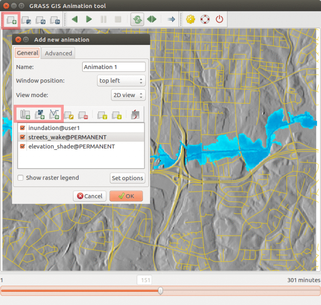Toggle repeat loop playback
321x305 pixels.
137,19
